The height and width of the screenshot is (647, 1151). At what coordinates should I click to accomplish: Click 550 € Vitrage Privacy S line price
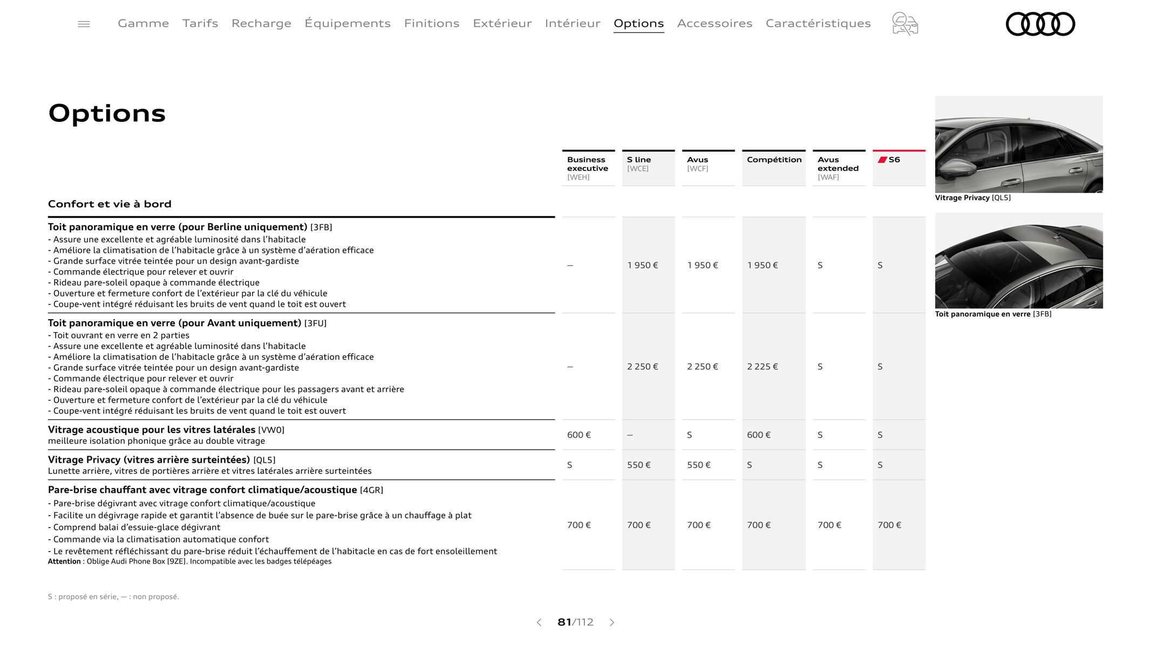pos(639,465)
